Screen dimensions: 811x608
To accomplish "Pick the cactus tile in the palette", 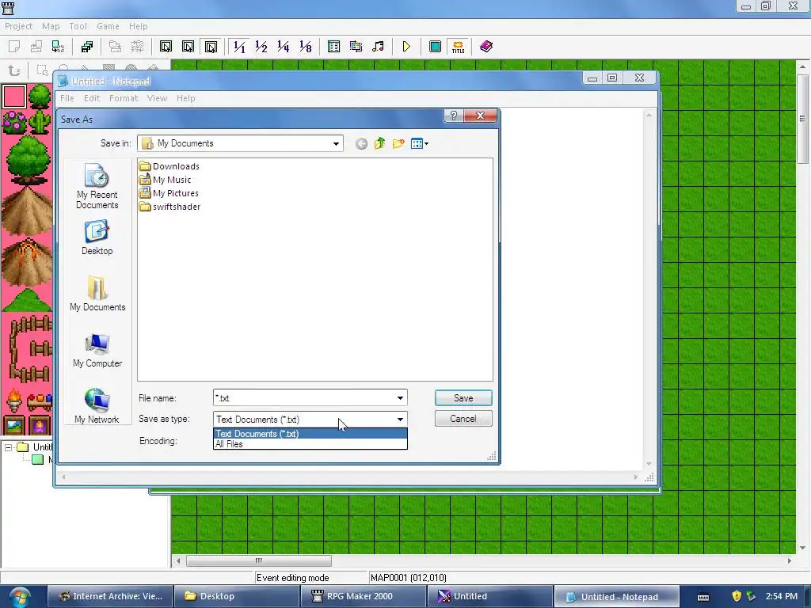I will click(x=40, y=122).
